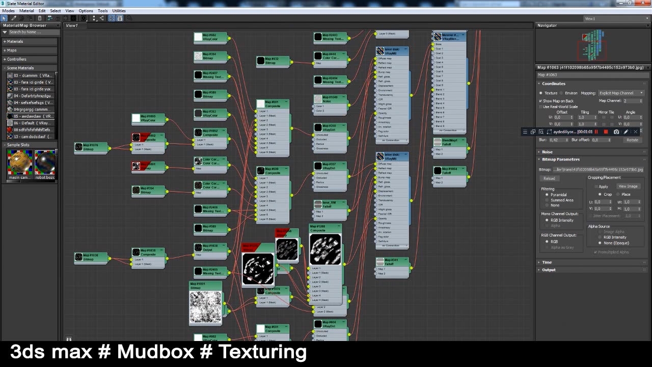Open the Options menu
Viewport: 652px width, 367px height.
[x=86, y=11]
